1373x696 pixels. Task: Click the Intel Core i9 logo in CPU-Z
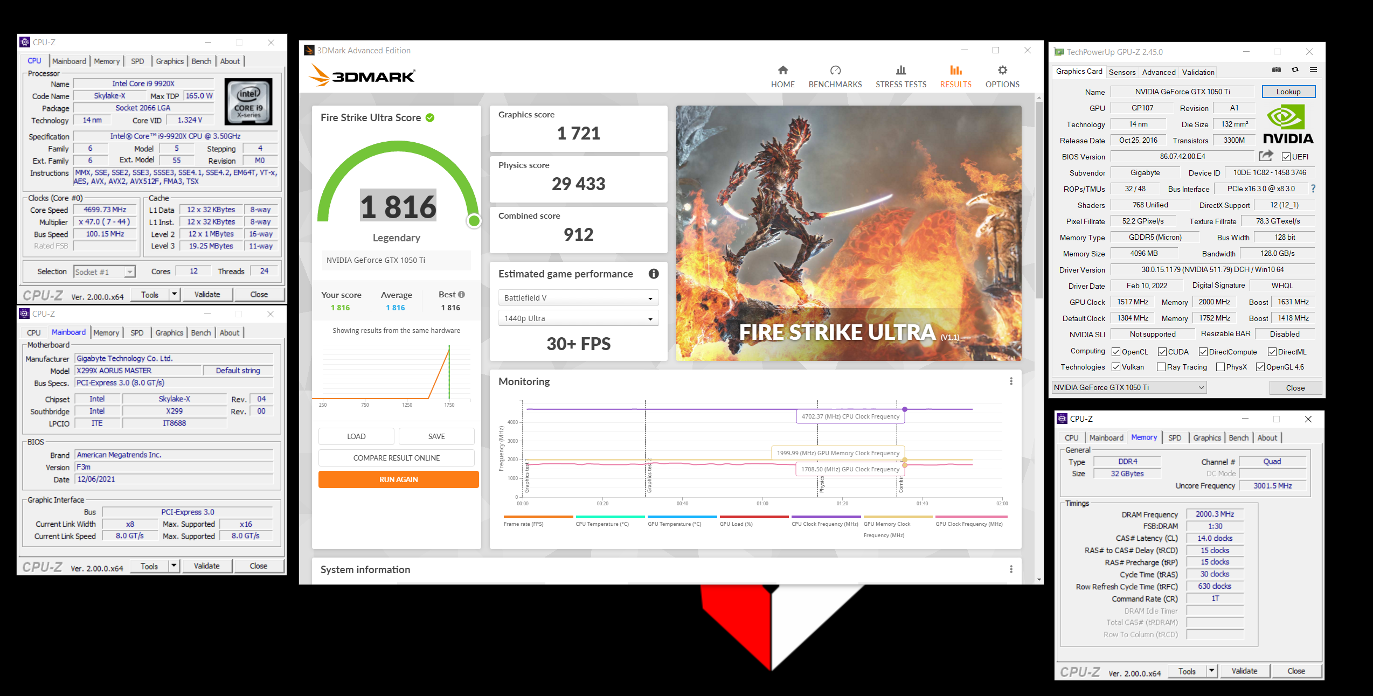pos(248,102)
